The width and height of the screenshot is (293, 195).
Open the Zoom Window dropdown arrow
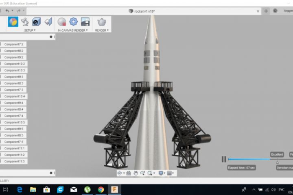(154, 173)
